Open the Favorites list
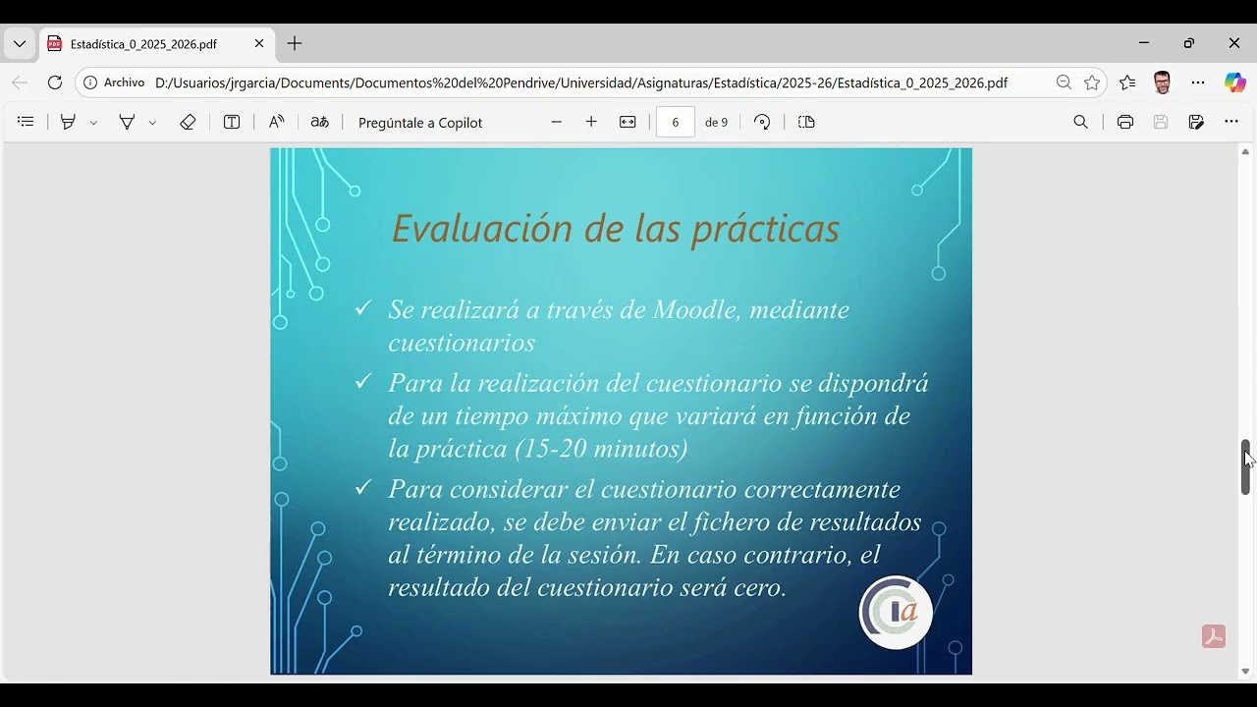 click(x=1127, y=82)
